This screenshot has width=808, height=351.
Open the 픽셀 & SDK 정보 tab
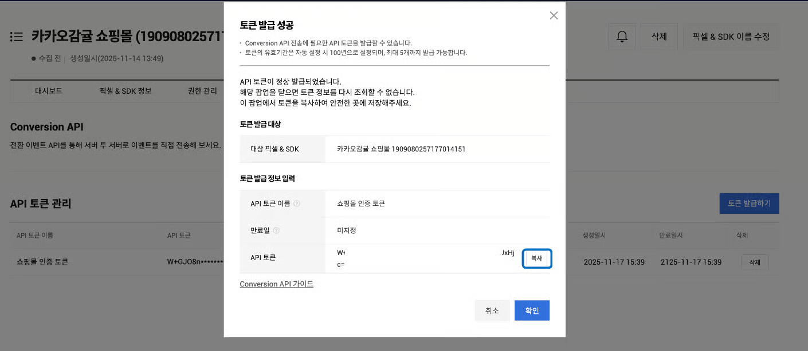click(x=125, y=91)
